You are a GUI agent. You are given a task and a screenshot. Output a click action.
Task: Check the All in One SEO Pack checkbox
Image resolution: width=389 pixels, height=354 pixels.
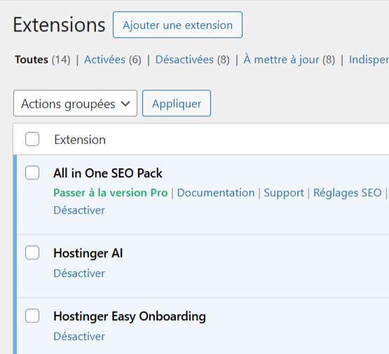click(x=32, y=172)
